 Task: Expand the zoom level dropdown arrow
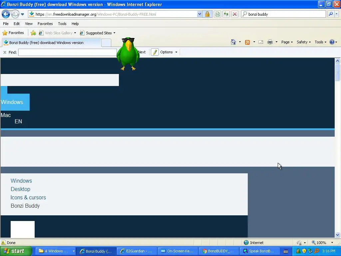332,243
